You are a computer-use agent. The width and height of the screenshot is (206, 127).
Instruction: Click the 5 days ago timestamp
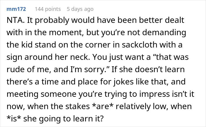coord(80,9)
